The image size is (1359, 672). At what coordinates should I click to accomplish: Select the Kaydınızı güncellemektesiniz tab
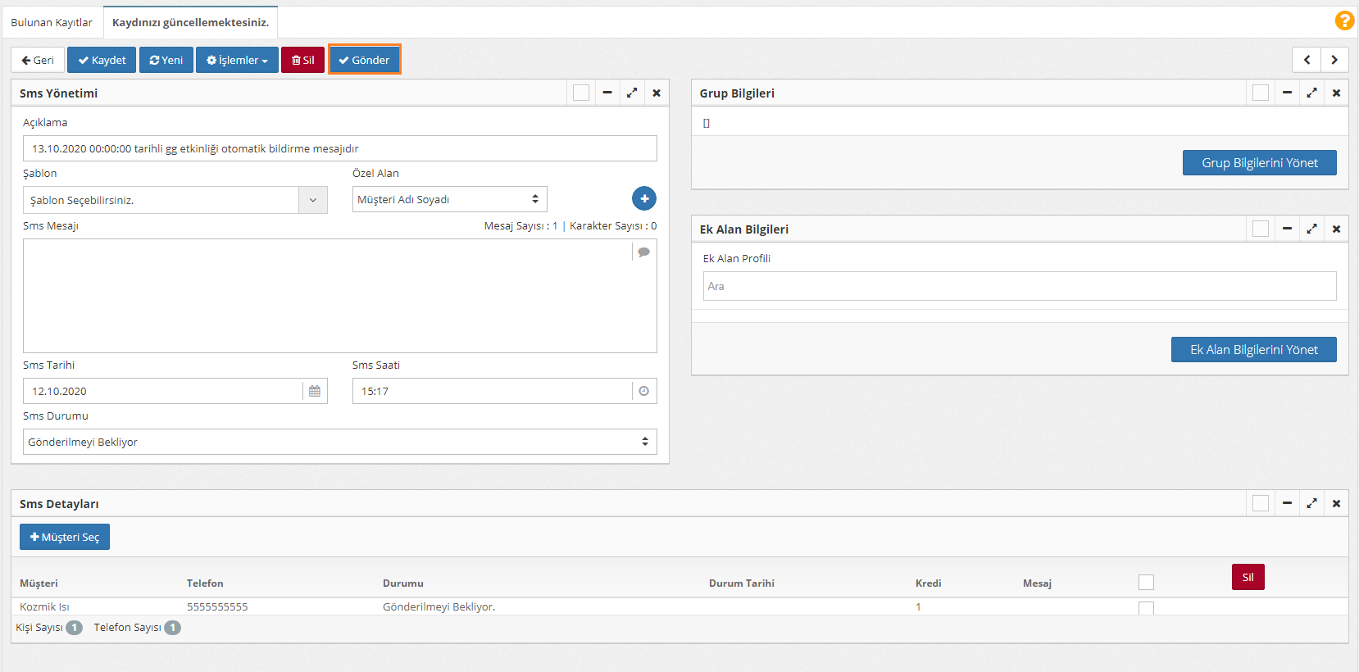point(190,22)
